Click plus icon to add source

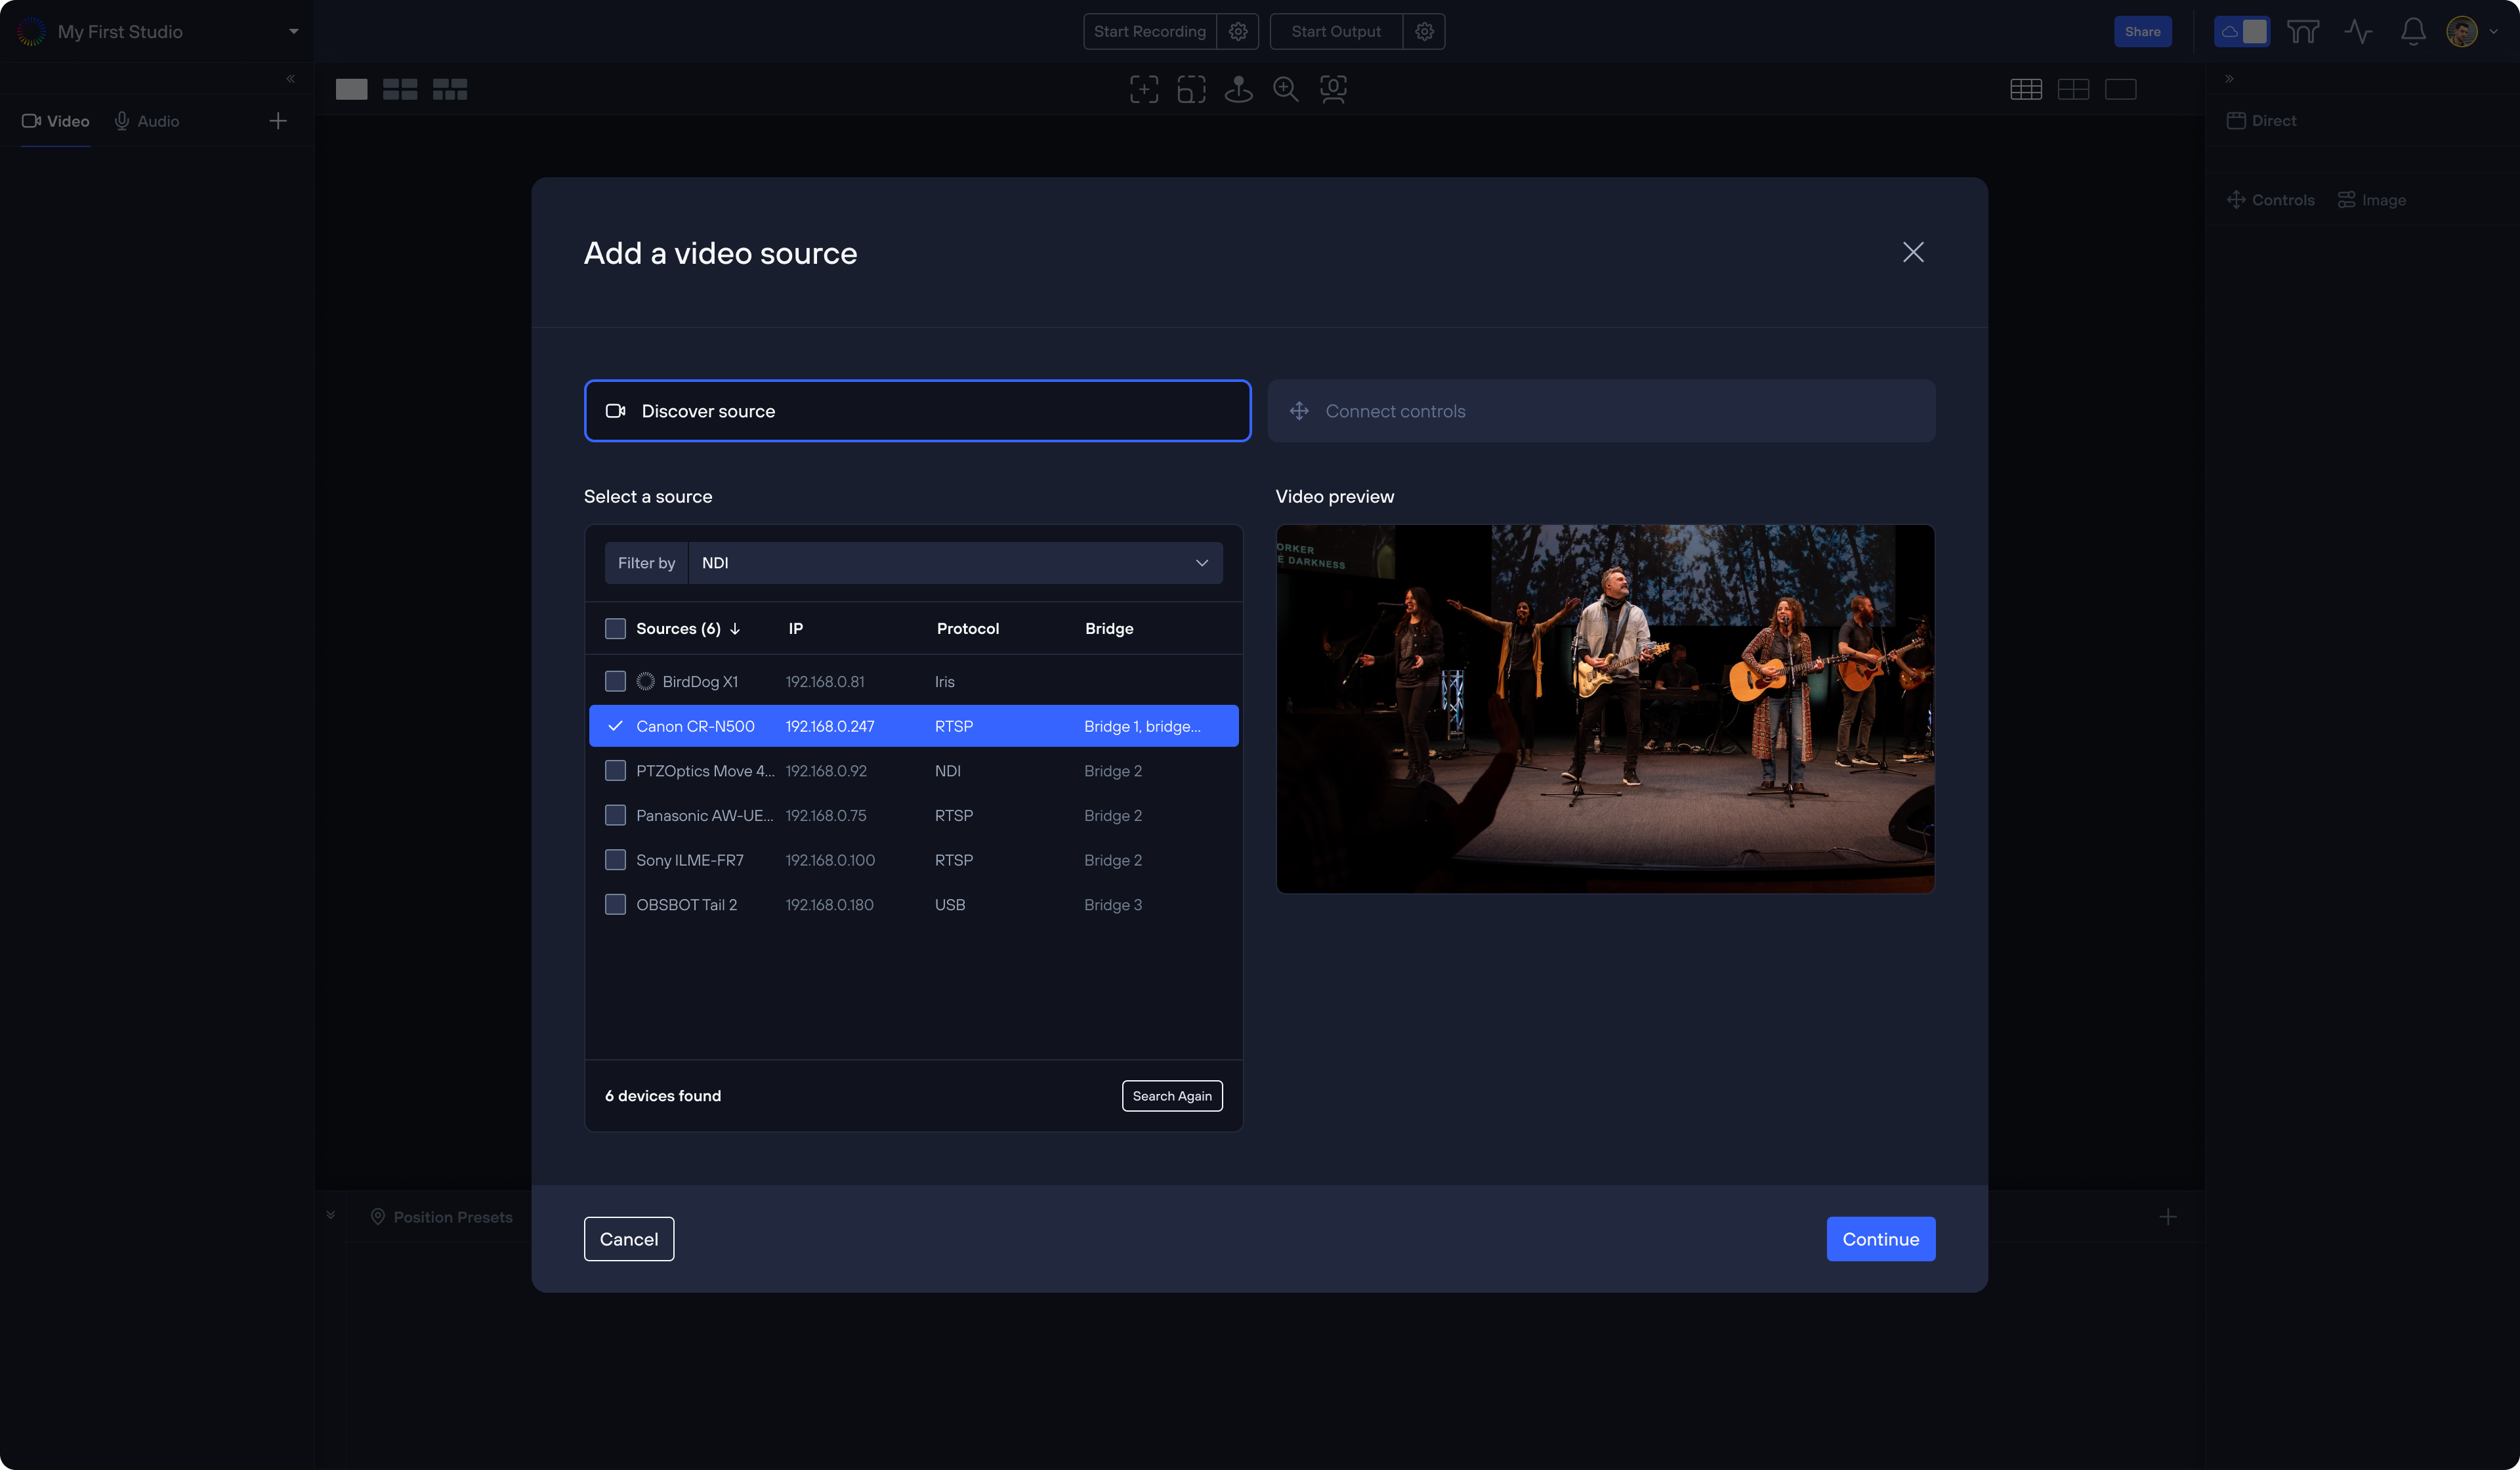pos(278,121)
